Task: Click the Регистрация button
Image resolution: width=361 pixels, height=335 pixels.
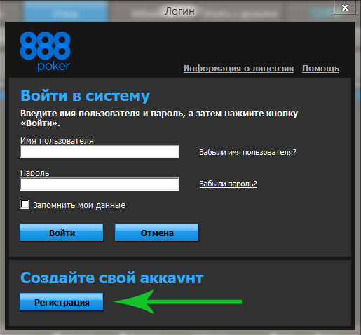Action: 62,302
